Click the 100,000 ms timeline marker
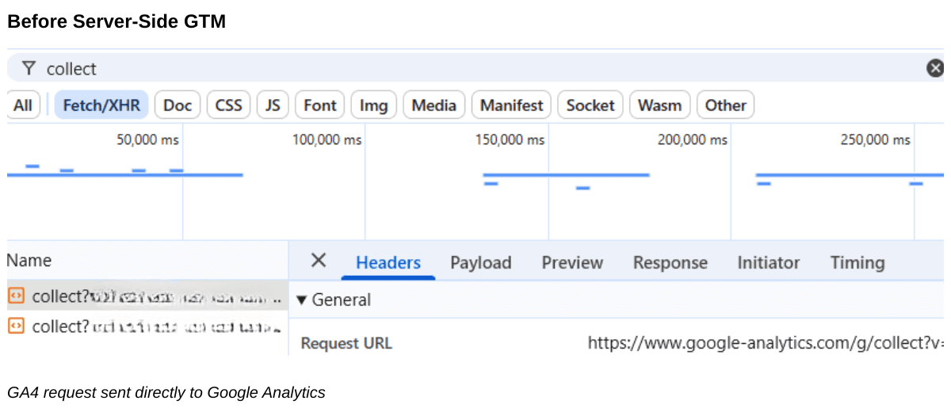 pyautogui.click(x=327, y=140)
